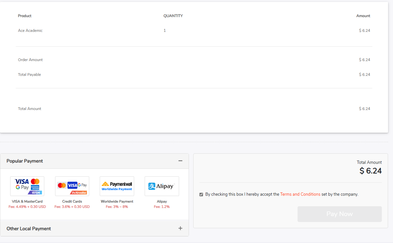
Task: Click the Ace Academic product name
Action: [30, 31]
